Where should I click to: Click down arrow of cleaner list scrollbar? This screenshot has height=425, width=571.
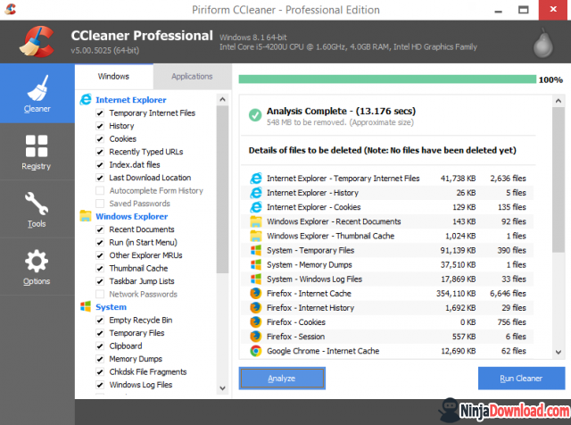pyautogui.click(x=222, y=388)
